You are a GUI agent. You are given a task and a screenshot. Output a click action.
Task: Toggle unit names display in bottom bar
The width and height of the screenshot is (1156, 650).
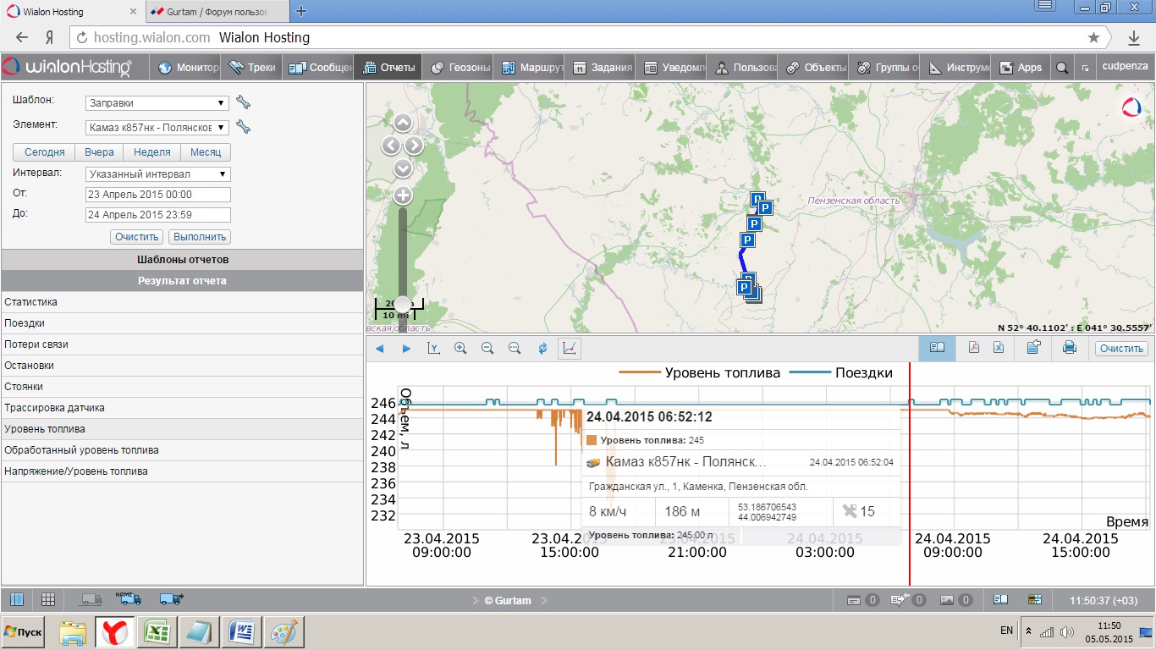[129, 599]
